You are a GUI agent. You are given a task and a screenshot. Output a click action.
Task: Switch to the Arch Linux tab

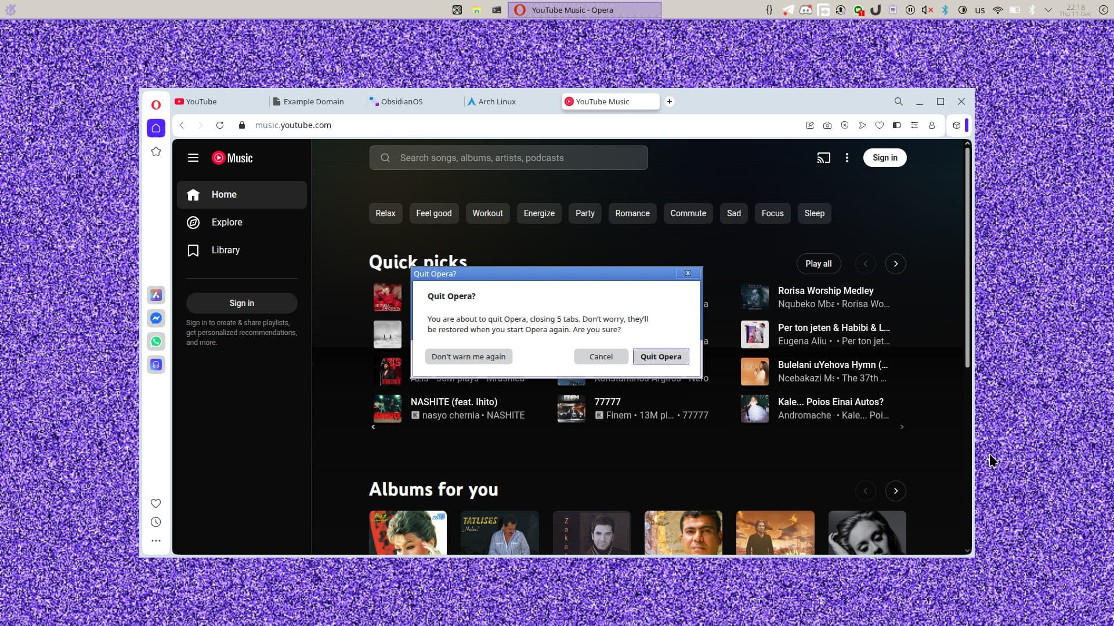(497, 101)
